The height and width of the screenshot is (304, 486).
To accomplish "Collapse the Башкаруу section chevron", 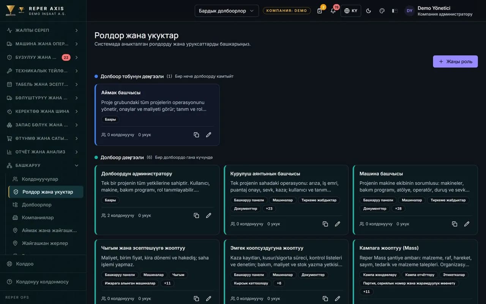I will point(76,165).
